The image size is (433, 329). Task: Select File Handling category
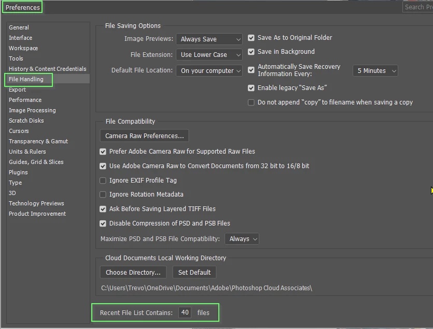(x=26, y=79)
